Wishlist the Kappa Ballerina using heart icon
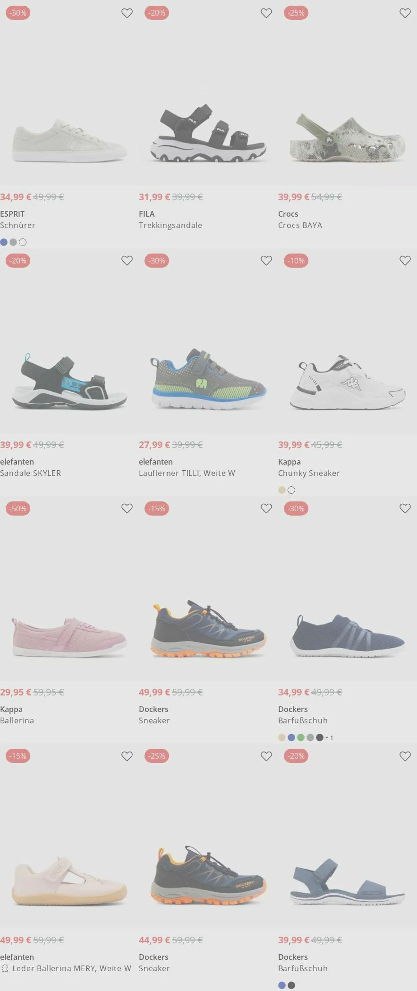417x991 pixels. [127, 508]
